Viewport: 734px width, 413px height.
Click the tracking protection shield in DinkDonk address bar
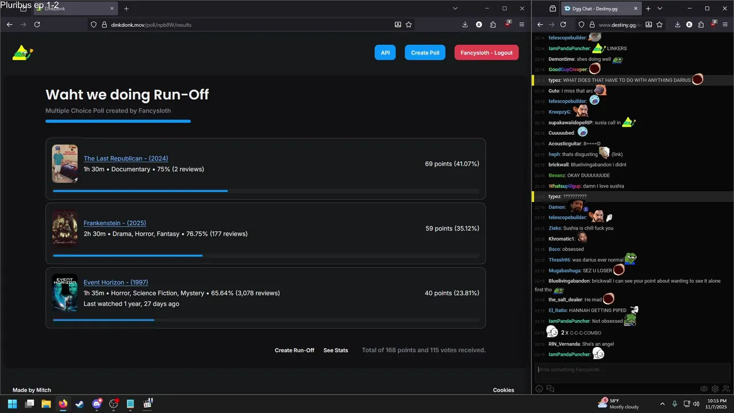click(94, 25)
